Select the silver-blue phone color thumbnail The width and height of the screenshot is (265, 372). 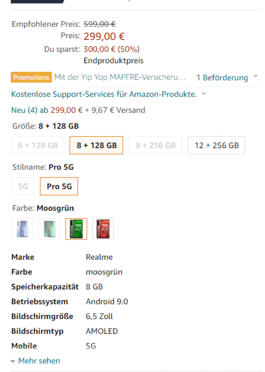pyautogui.click(x=22, y=229)
